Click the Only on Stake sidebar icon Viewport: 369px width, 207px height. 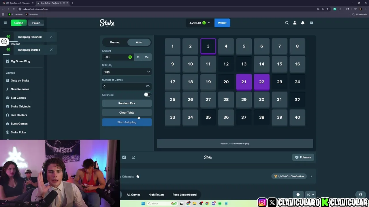click(x=7, y=80)
